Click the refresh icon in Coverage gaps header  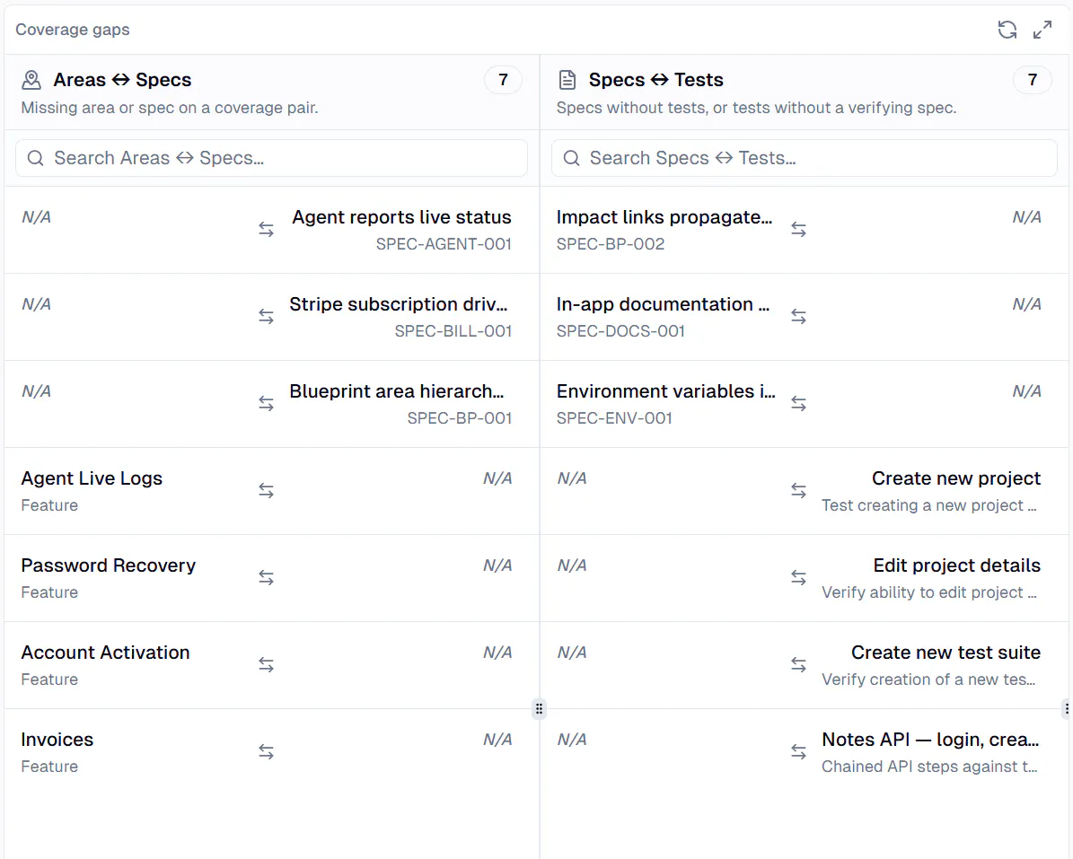(x=1007, y=30)
